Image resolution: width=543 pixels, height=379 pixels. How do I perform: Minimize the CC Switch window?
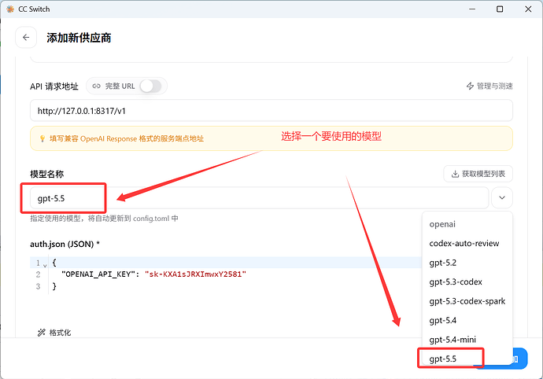472,9
